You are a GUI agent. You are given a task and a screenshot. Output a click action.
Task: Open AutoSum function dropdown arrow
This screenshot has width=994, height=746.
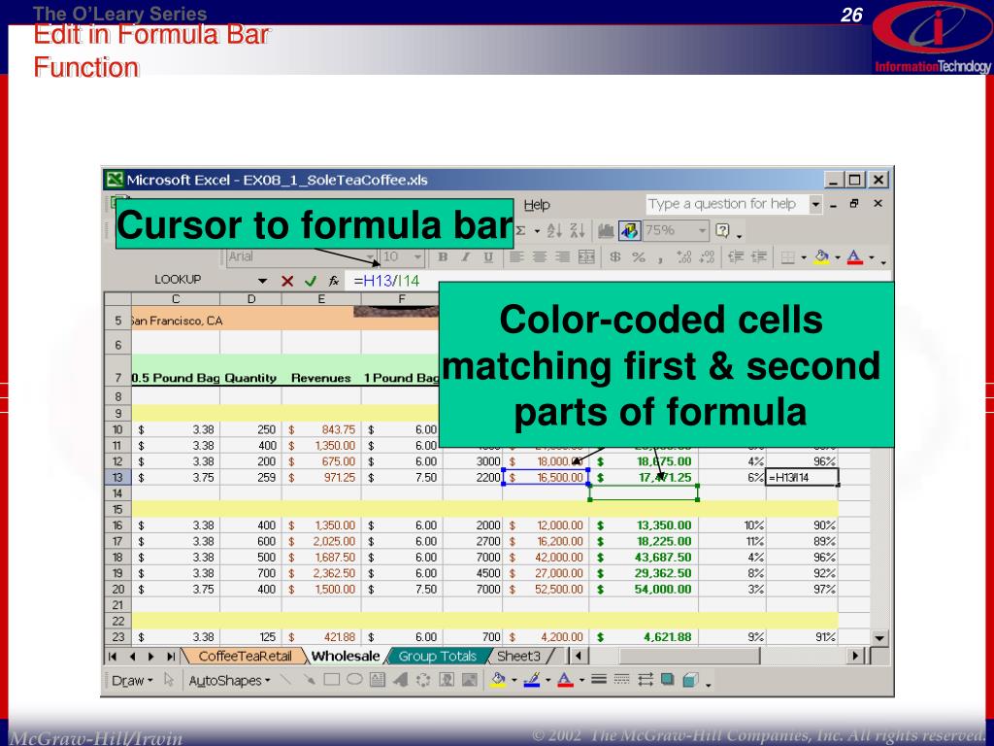point(536,231)
